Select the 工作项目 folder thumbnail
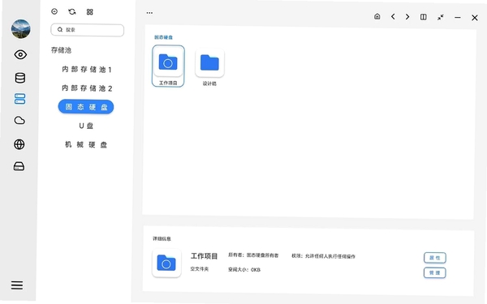The height and width of the screenshot is (304, 487). point(168,66)
